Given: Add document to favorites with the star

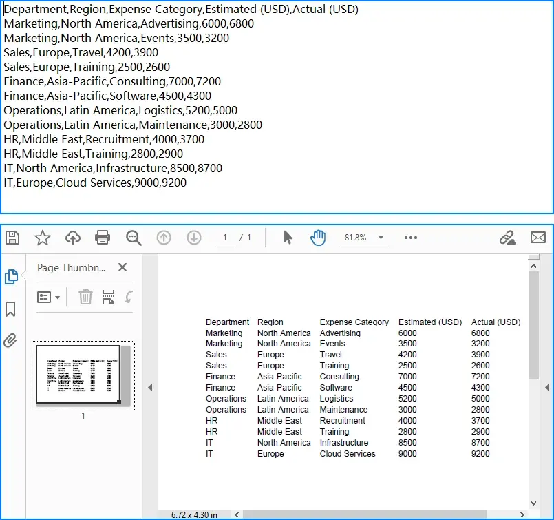Looking at the screenshot, I should coord(43,238).
